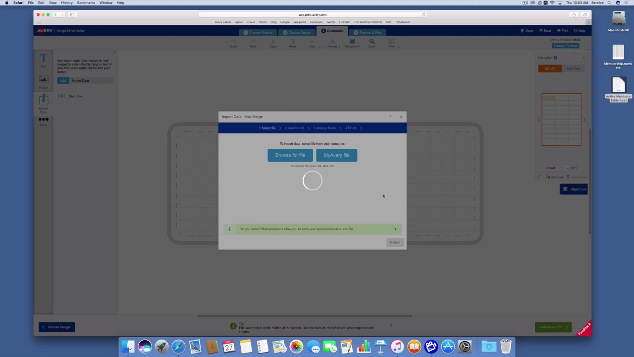Close the Navigator panel
This screenshot has height=357, width=634.
click(583, 58)
